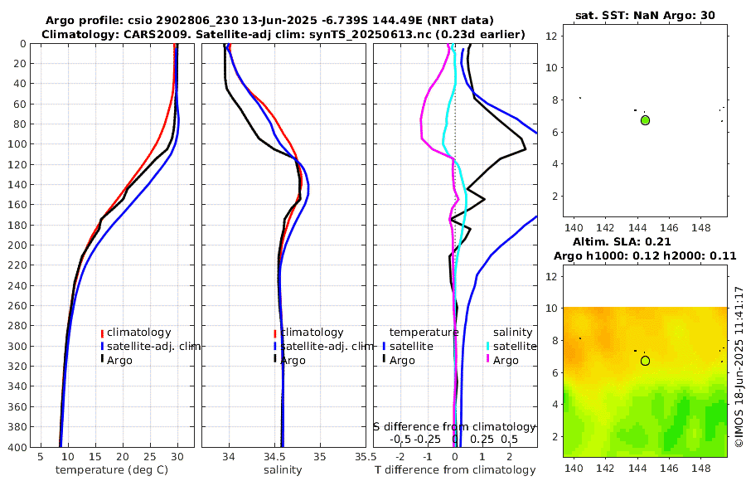
Task: Click the IMOS timestamp vertical text
Action: pyautogui.click(x=739, y=367)
